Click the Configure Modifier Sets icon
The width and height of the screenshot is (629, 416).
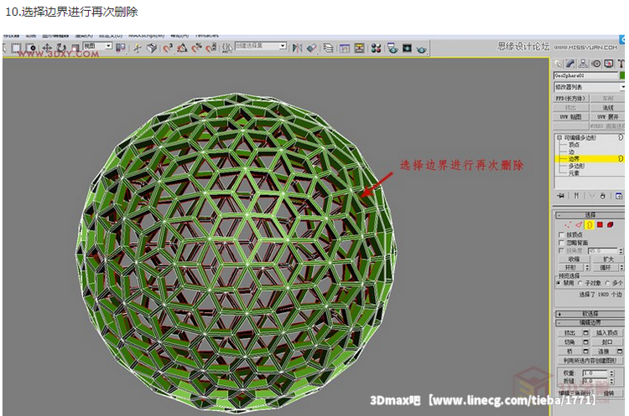coord(619,196)
